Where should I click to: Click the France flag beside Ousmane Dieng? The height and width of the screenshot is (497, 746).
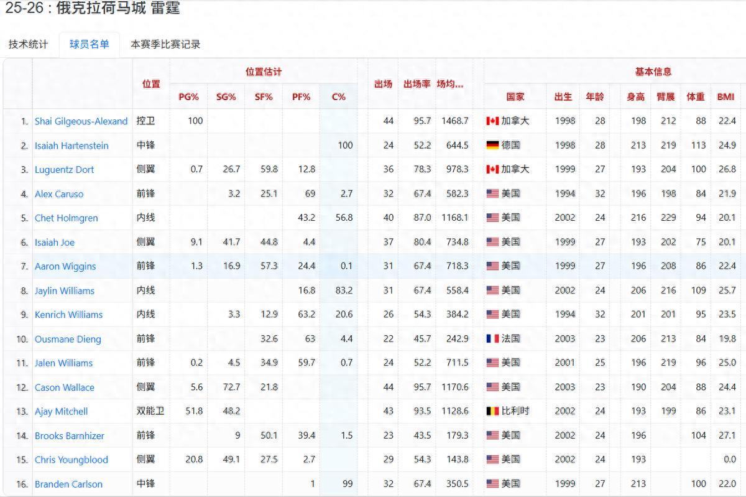(x=492, y=339)
